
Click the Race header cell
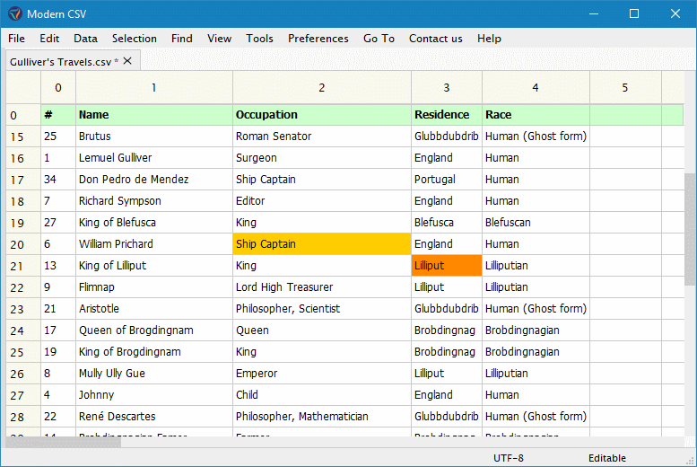(536, 115)
